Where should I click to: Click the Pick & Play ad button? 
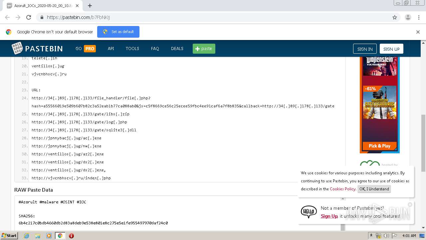tap(379, 146)
